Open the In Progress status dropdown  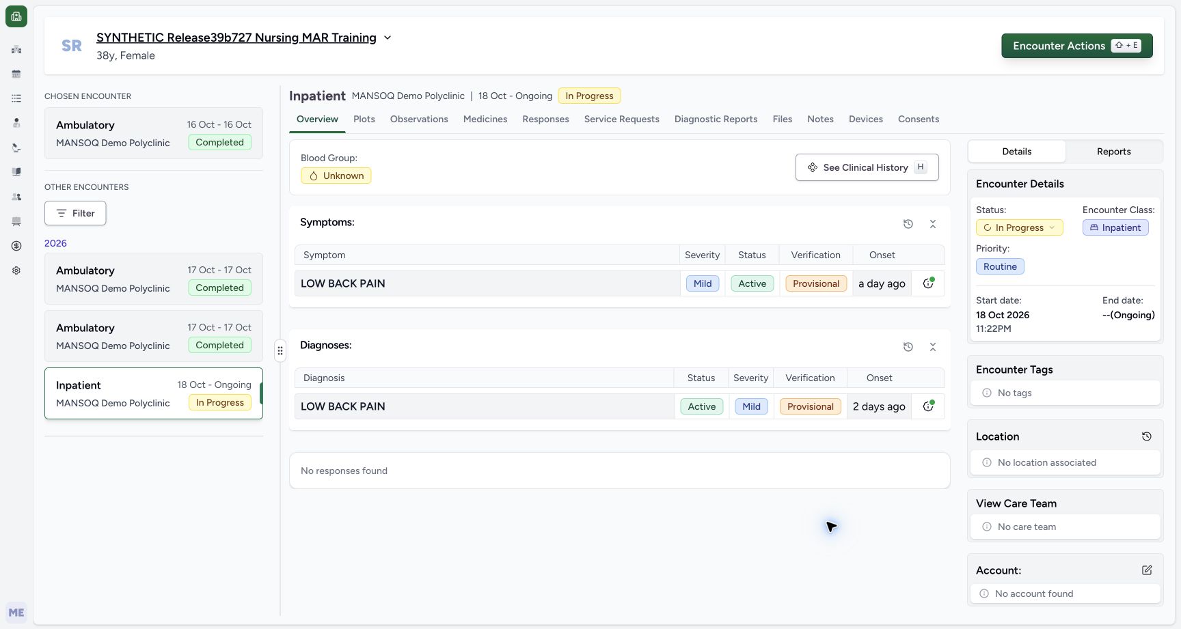[1019, 227]
